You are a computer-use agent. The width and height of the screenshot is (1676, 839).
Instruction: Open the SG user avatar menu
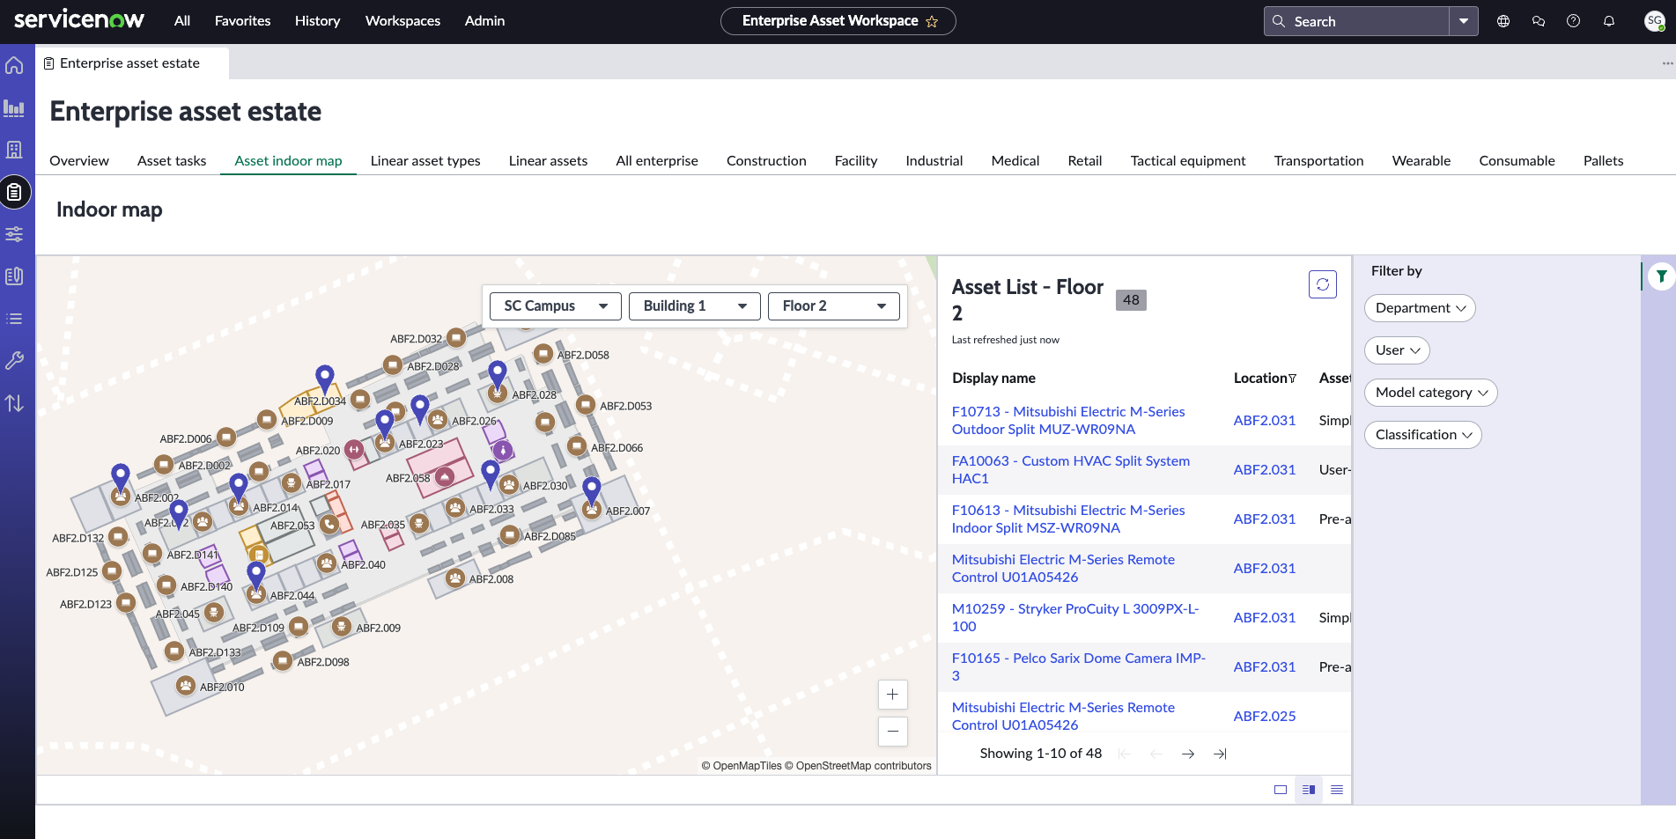[x=1655, y=21]
